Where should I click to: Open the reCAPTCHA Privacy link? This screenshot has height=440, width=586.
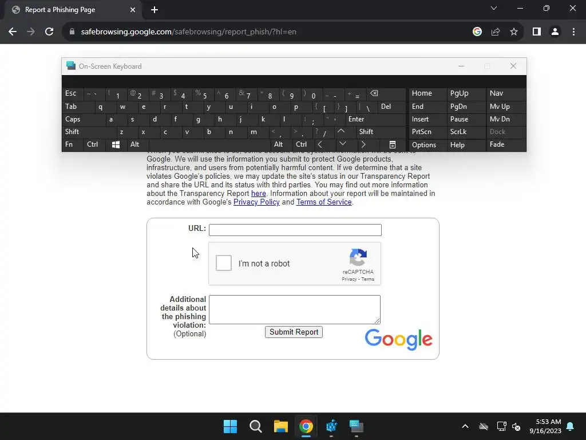pyautogui.click(x=349, y=279)
